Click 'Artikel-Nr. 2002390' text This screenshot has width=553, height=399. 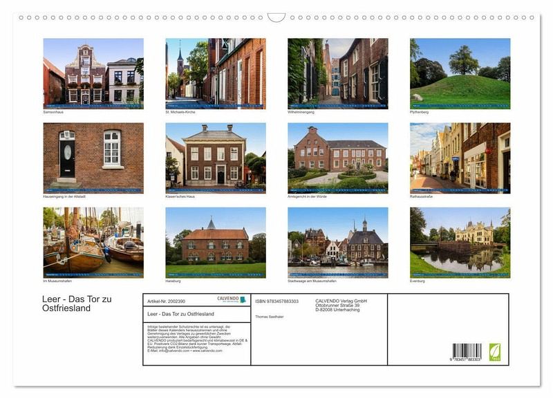(x=166, y=301)
